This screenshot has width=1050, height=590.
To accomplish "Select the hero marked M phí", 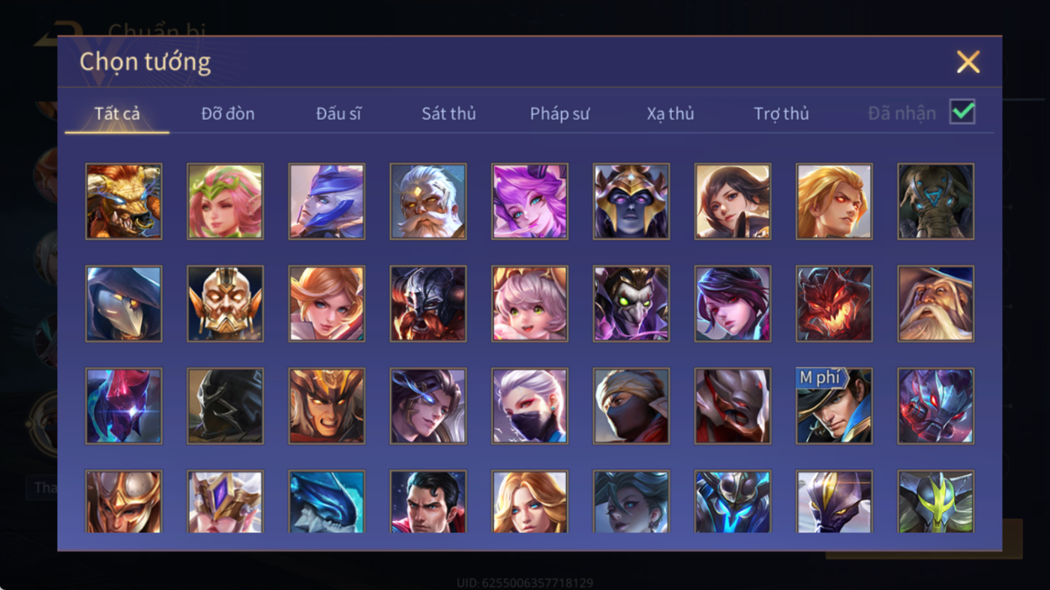I will point(834,406).
